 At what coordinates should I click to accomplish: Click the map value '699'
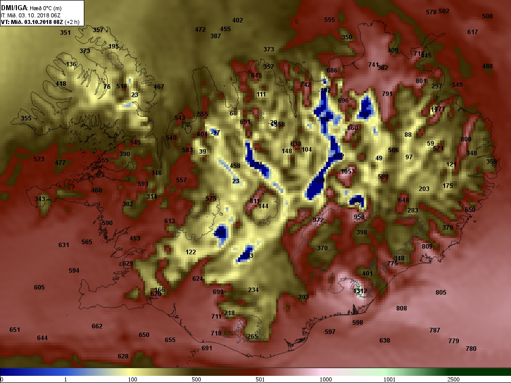pos(218,292)
